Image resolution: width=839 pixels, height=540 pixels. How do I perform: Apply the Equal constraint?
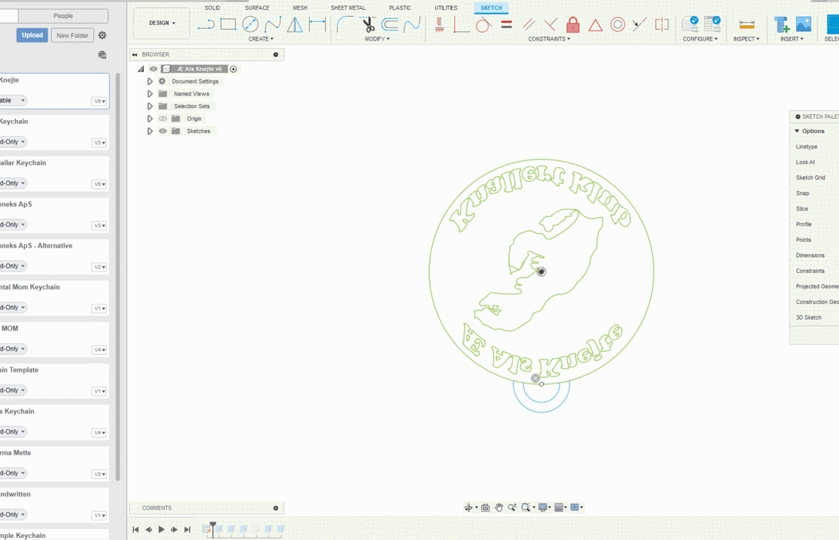click(507, 24)
